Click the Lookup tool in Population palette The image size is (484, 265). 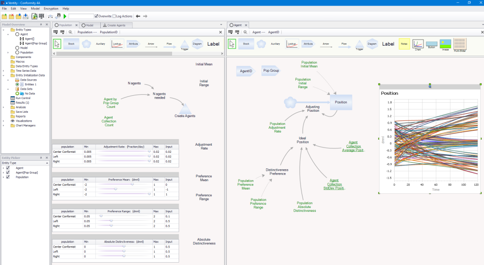pyautogui.click(x=117, y=44)
